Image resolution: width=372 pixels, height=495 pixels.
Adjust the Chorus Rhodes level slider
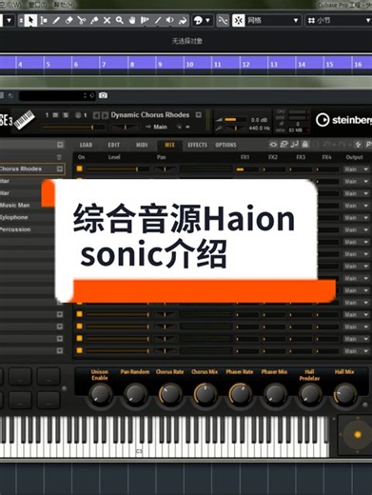117,169
